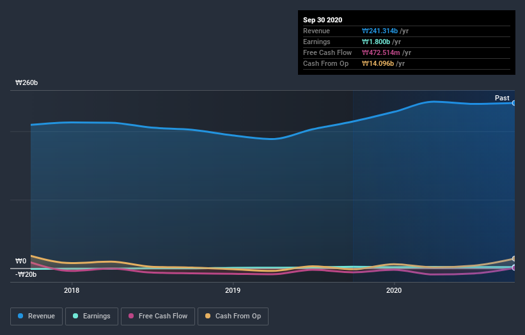Click the ₩1.800b earnings value
Image resolution: width=525 pixels, height=335 pixels.
[376, 42]
